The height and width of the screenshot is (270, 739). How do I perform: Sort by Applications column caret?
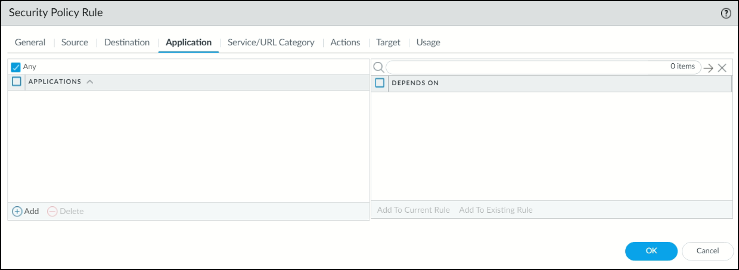90,82
